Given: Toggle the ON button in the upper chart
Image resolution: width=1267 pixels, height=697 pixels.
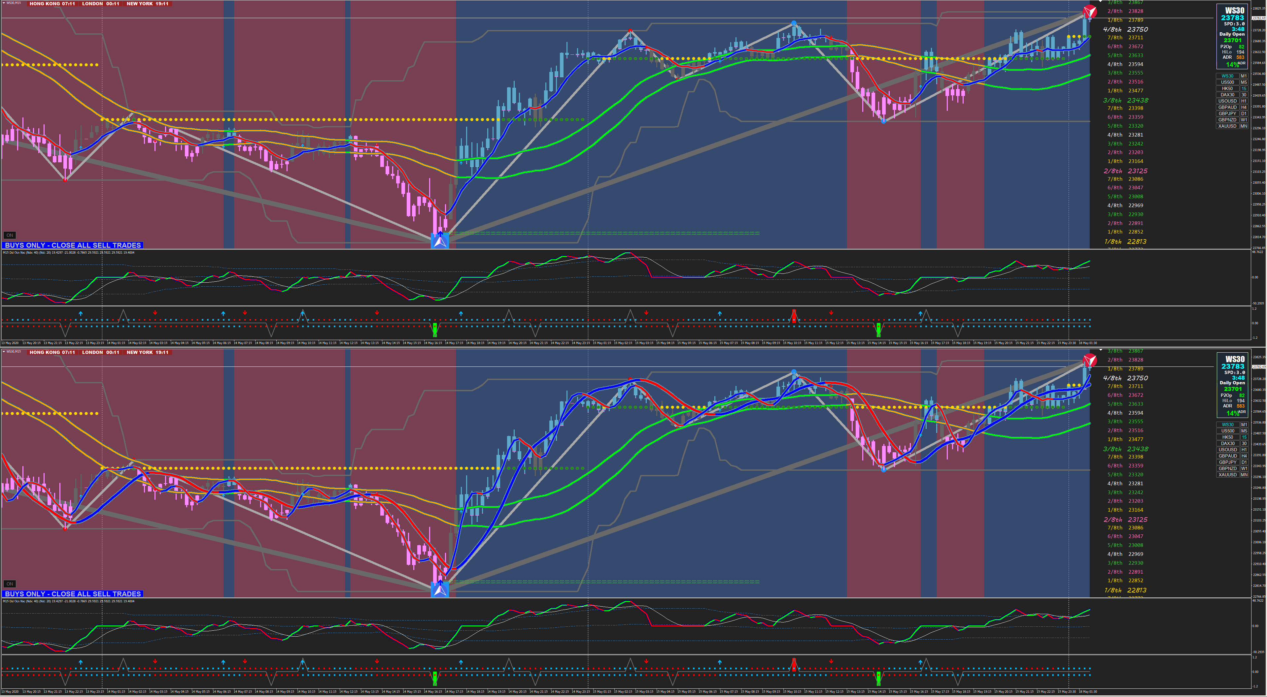Looking at the screenshot, I should point(9,235).
